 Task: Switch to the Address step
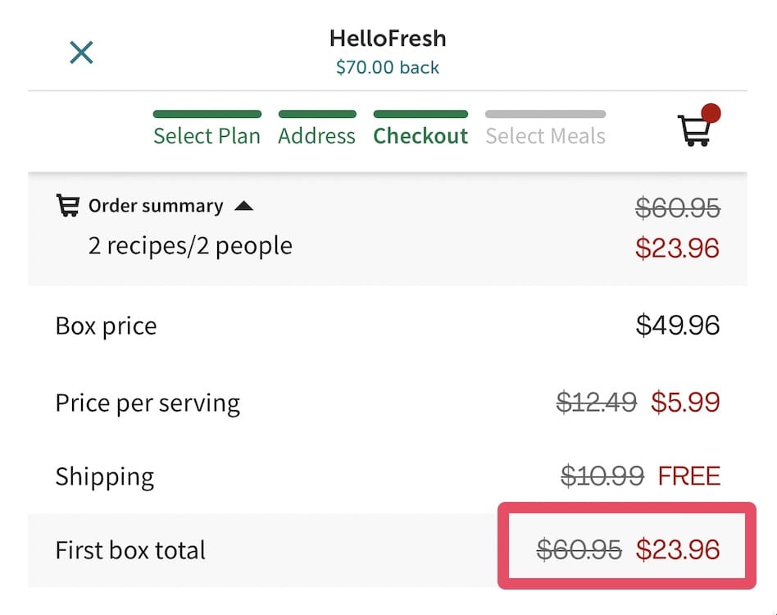317,136
